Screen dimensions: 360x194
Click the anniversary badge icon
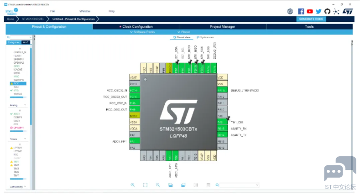pos(290,11)
